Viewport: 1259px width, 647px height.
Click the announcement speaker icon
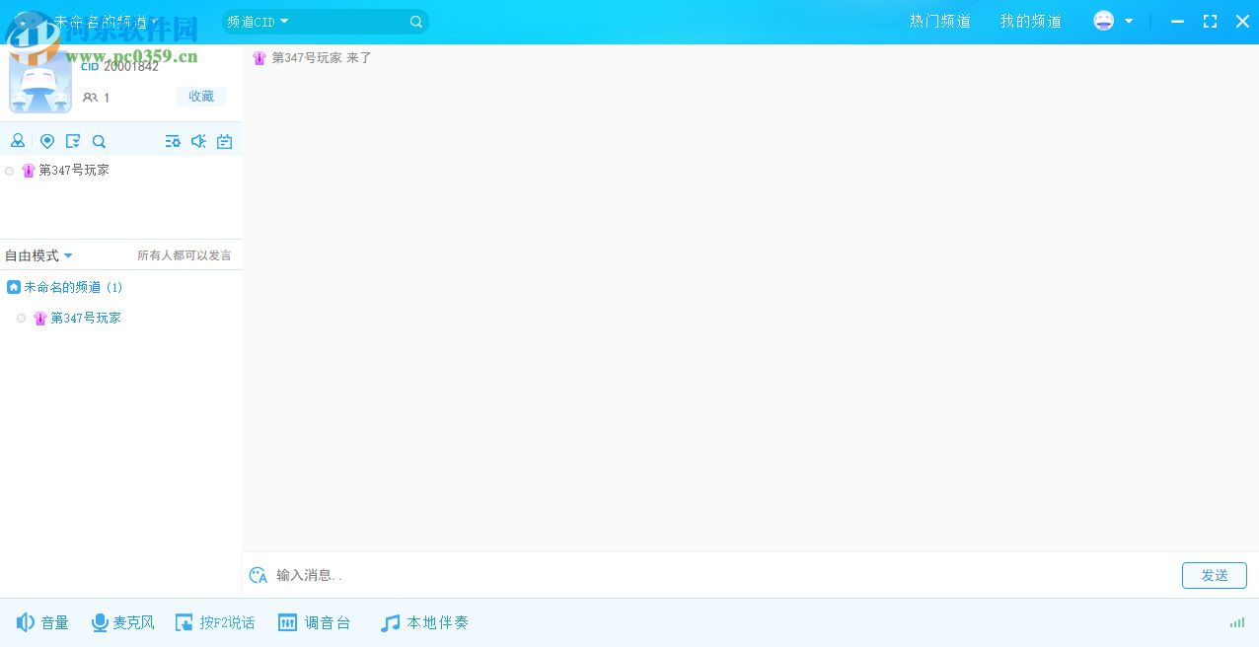pos(198,140)
